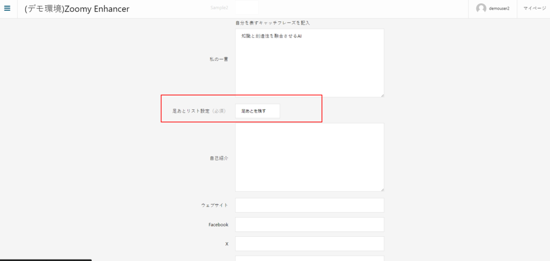
Task: Select the Facebook input field
Action: (x=309, y=225)
